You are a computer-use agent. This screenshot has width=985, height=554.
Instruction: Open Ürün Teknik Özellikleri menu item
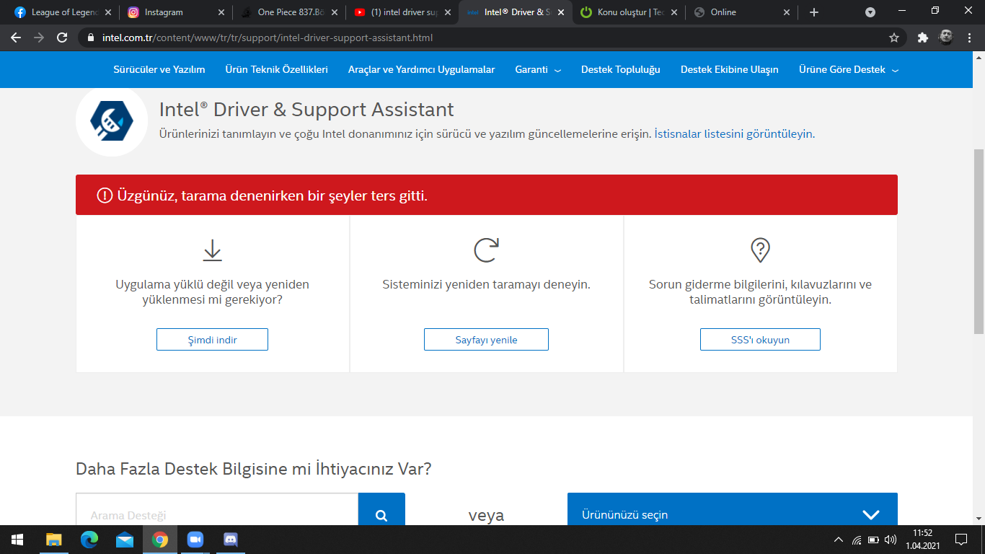pos(277,70)
